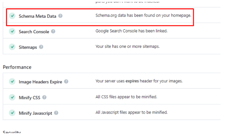Image resolution: width=236 pixels, height=134 pixels.
Task: Select the Schema Meta Data label
Action: pos(37,16)
